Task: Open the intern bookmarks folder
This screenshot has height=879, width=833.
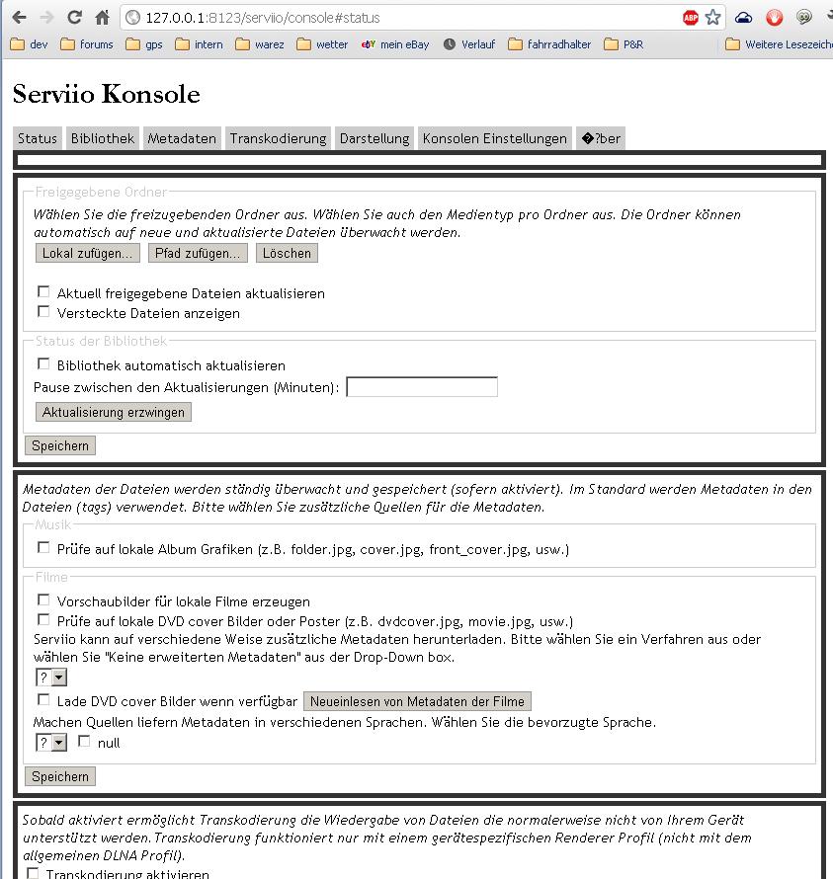Action: 200,44
